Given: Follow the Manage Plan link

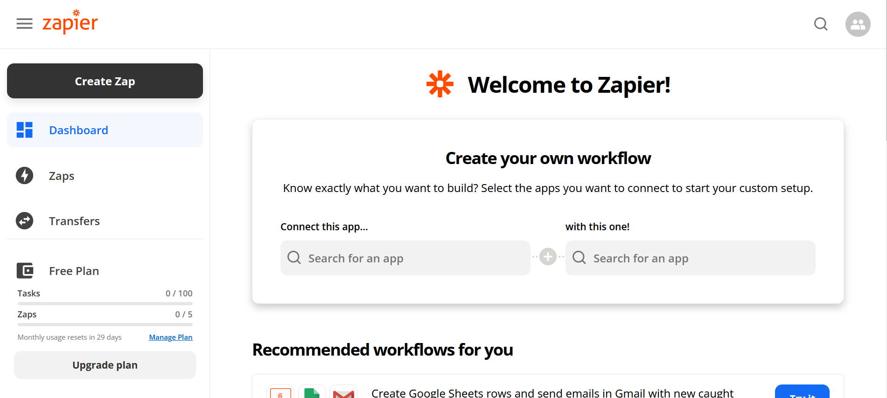Looking at the screenshot, I should [171, 337].
